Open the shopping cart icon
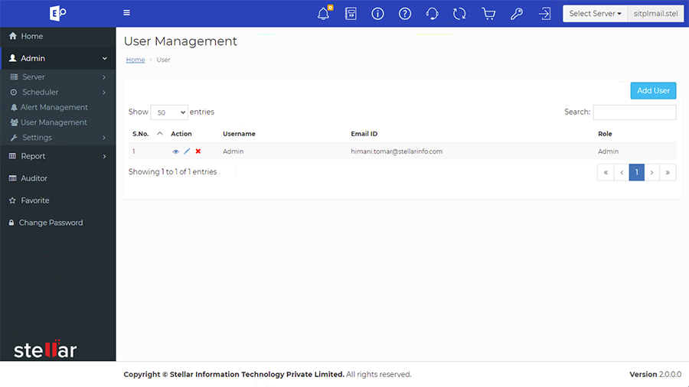This screenshot has width=689, height=387. (x=488, y=14)
